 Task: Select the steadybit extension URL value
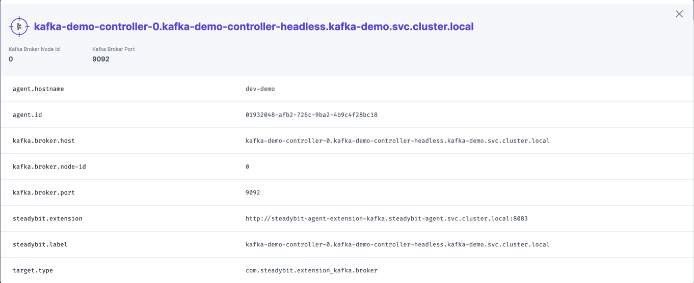[x=387, y=218]
